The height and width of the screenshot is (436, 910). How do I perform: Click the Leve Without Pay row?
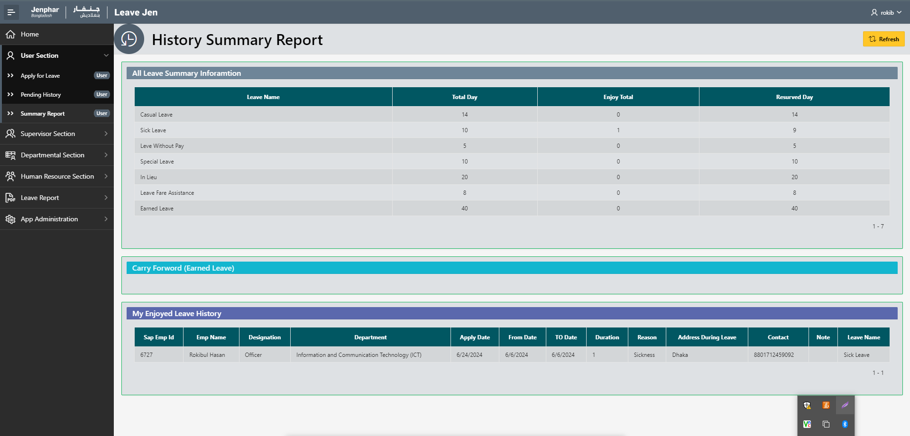coord(512,146)
